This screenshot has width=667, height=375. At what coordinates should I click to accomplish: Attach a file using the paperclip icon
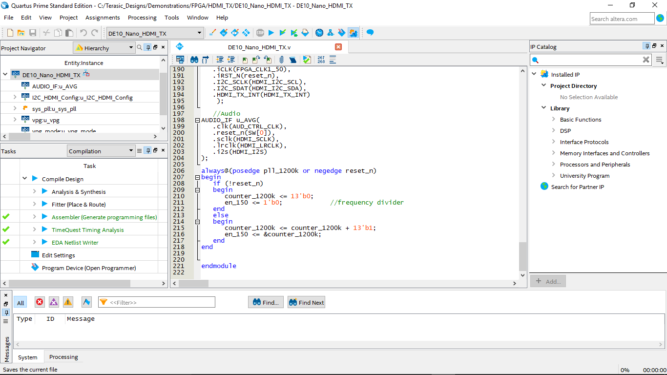pyautogui.click(x=281, y=59)
